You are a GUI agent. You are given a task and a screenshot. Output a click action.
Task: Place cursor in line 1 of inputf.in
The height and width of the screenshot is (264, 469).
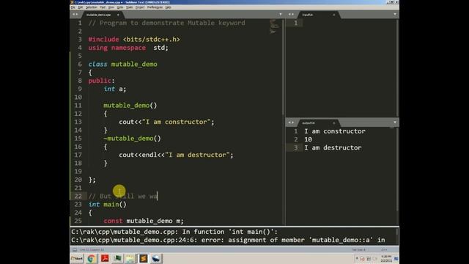(349, 23)
